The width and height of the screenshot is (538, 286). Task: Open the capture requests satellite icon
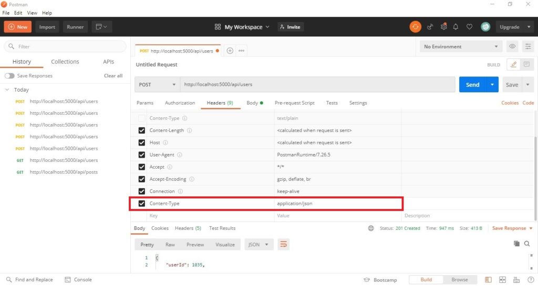tap(430, 27)
